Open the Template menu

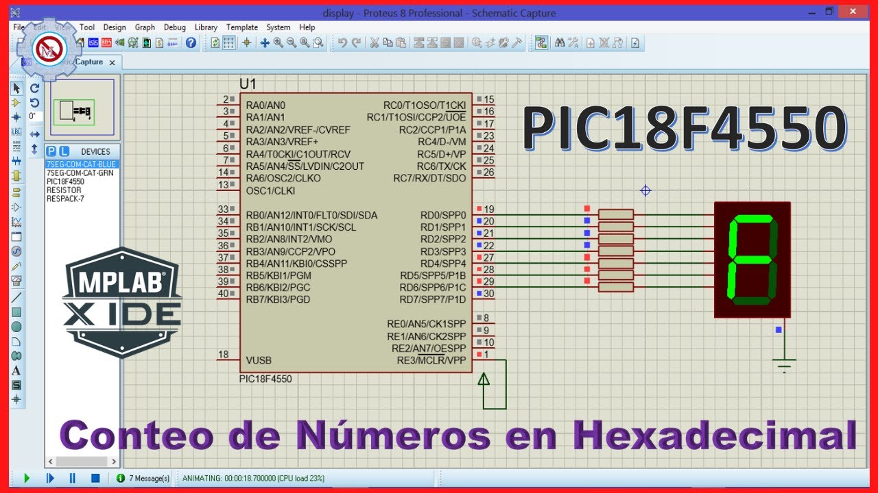pos(242,27)
